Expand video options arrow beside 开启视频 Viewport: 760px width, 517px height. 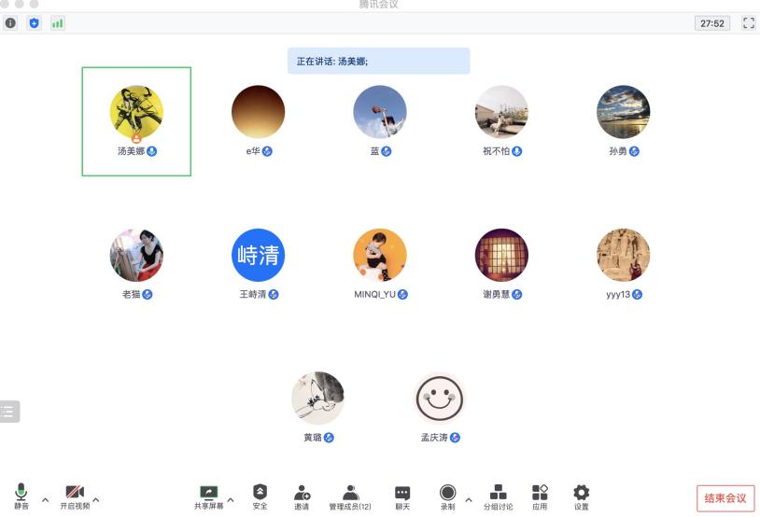click(x=95, y=497)
